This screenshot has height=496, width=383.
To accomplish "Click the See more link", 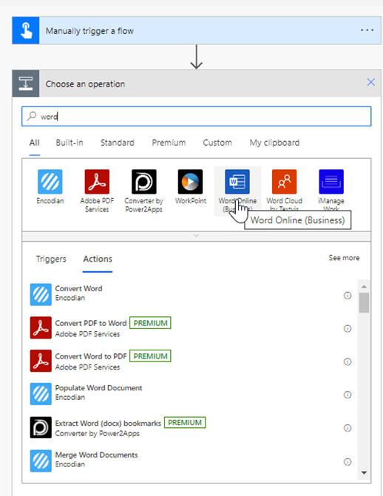I will pos(344,258).
